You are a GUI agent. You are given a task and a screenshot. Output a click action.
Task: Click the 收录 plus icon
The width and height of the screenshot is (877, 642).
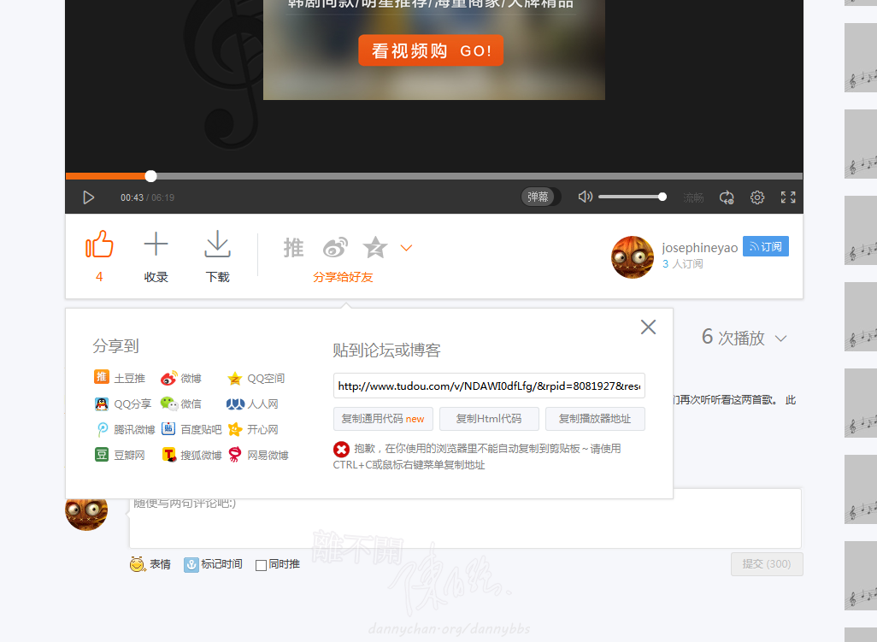click(156, 244)
